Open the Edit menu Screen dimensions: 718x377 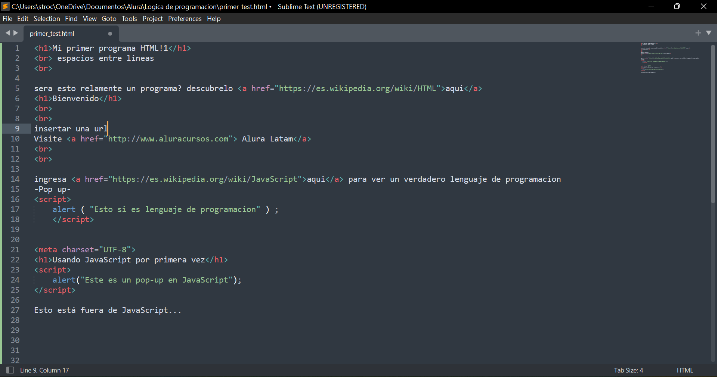[x=23, y=19]
